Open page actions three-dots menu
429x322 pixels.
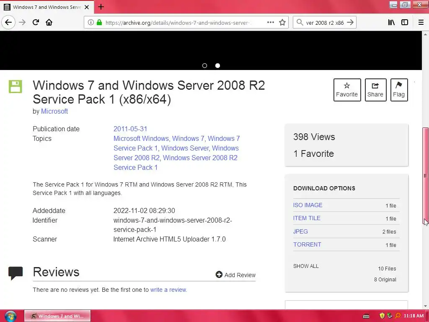coord(270,23)
